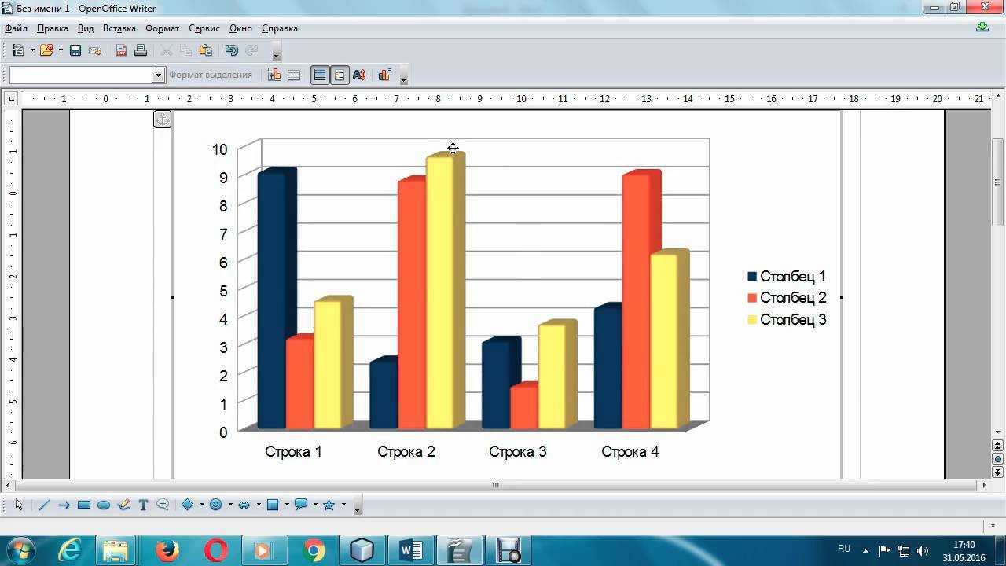Viewport: 1006px width, 566px height.
Task: Open the stars shapes dropdown arrow
Action: click(343, 505)
